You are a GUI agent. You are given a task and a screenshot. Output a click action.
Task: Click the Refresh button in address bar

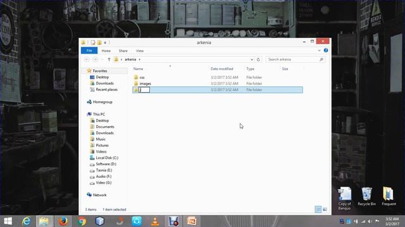pyautogui.click(x=258, y=59)
